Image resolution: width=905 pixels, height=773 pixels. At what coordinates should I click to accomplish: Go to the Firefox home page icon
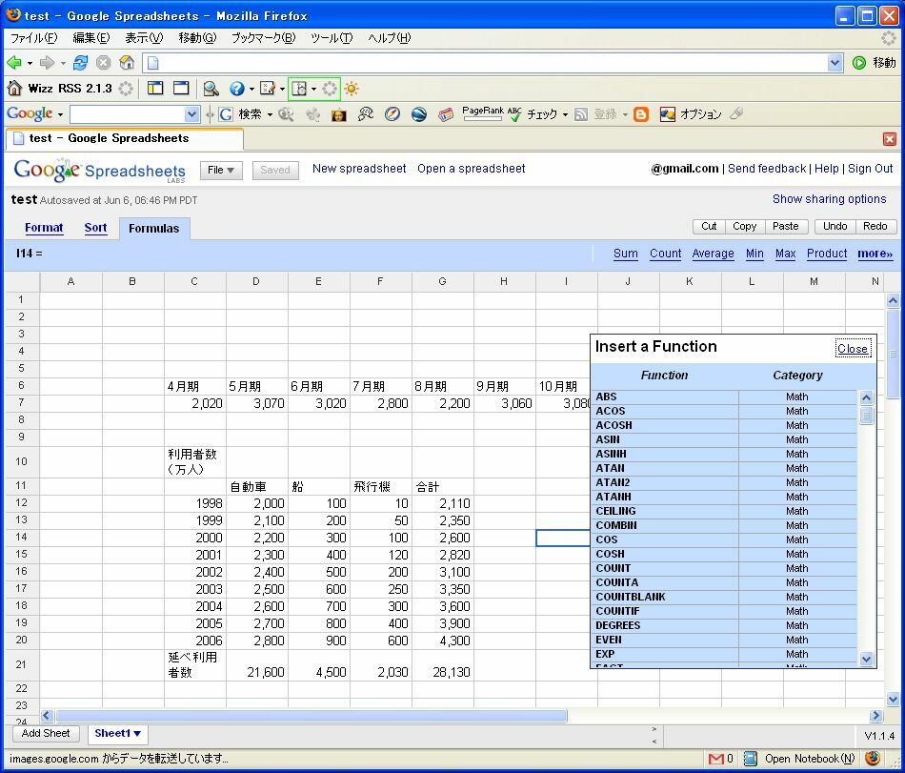(127, 62)
